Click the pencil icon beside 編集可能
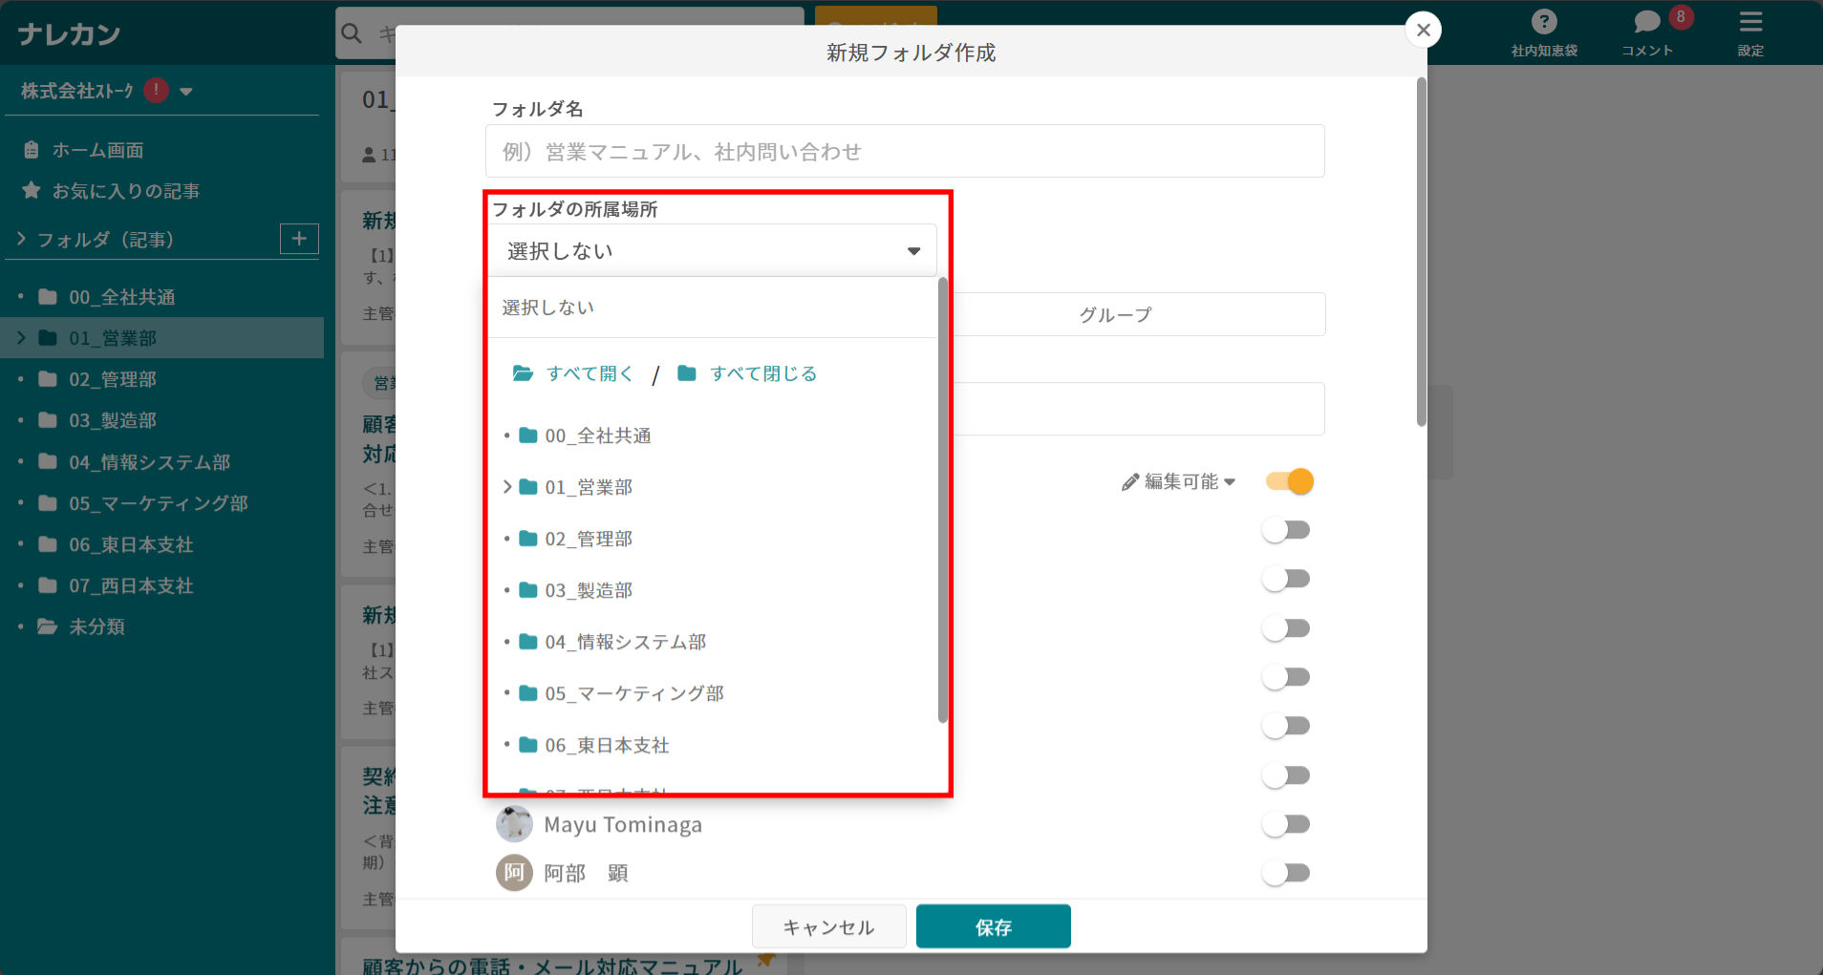1823x975 pixels. tap(1130, 481)
